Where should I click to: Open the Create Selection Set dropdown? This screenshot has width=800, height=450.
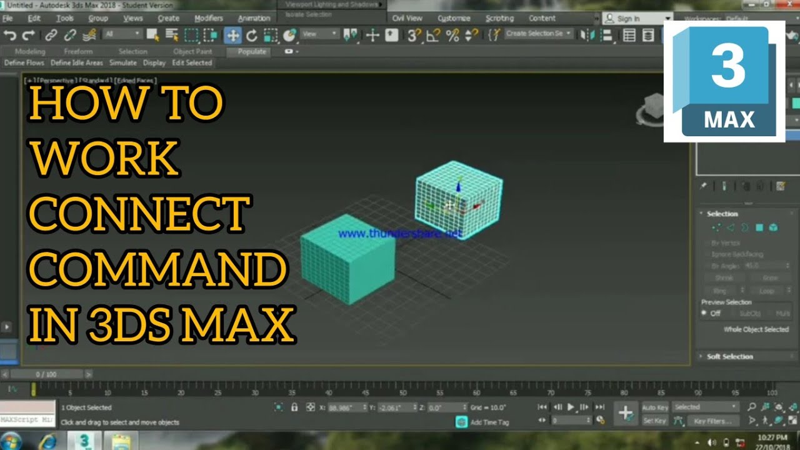point(539,34)
